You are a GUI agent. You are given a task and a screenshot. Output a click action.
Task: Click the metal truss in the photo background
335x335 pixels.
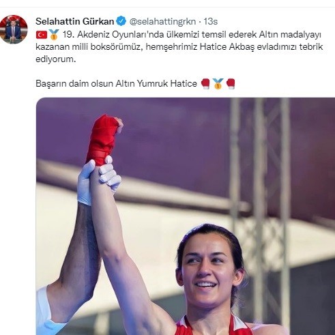(x=261, y=182)
